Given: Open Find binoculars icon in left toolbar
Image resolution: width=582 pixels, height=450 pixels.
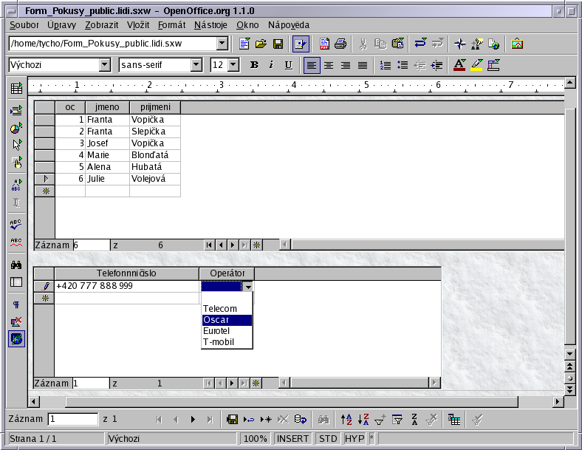Looking at the screenshot, I should click(x=16, y=265).
